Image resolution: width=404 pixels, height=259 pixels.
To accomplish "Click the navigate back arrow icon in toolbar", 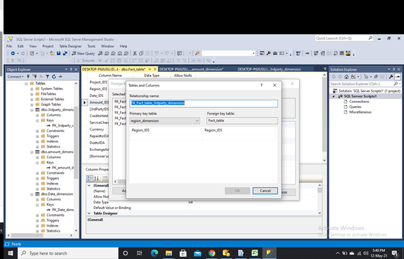I will [12, 53].
